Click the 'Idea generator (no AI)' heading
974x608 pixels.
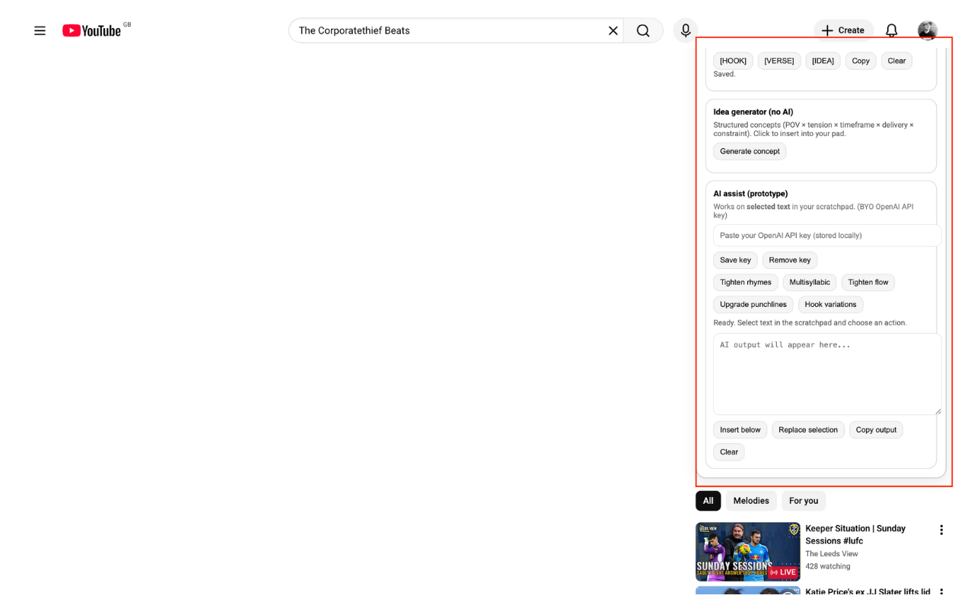(x=753, y=112)
